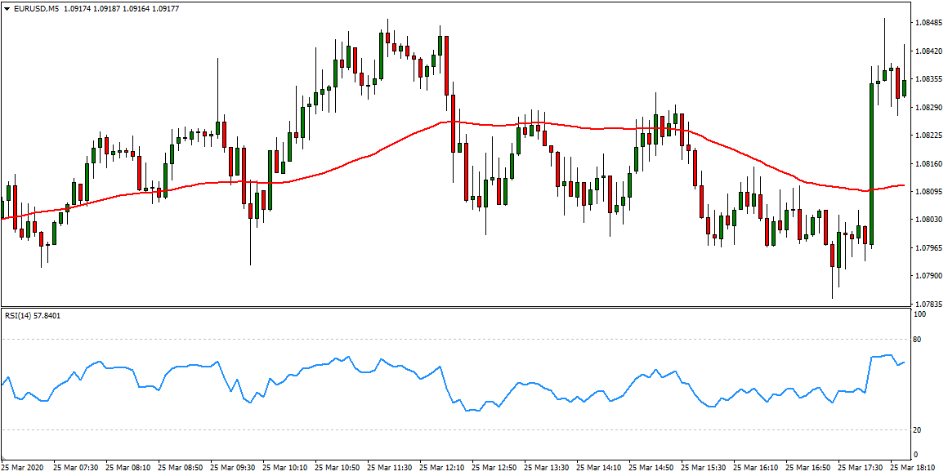Click the 25 Mar 07:30 time label
The image size is (948, 476).
point(75,468)
